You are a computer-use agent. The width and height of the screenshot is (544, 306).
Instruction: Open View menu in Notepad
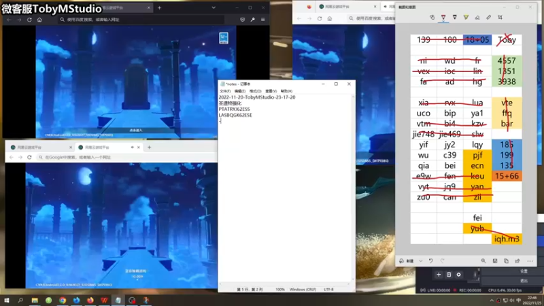271,91
